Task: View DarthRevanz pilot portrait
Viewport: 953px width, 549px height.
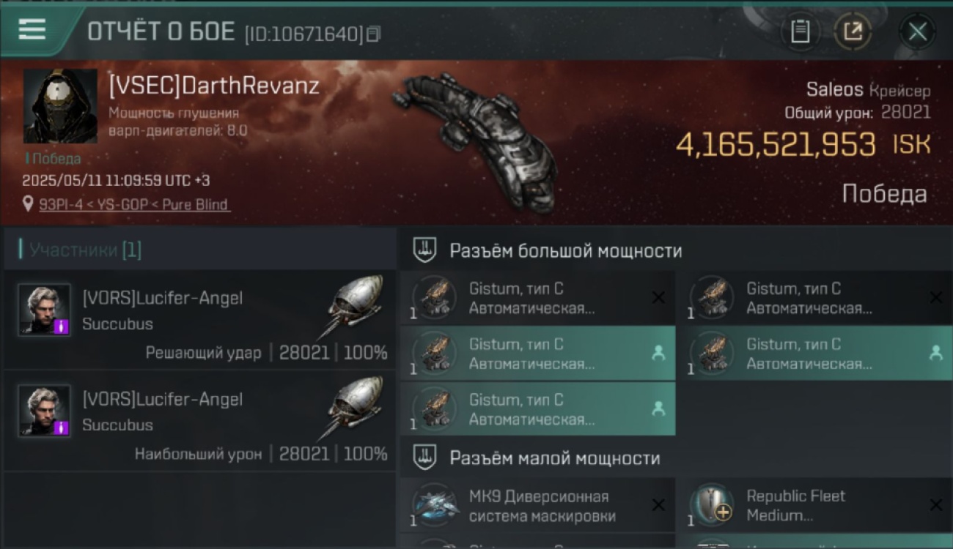Action: tap(60, 107)
